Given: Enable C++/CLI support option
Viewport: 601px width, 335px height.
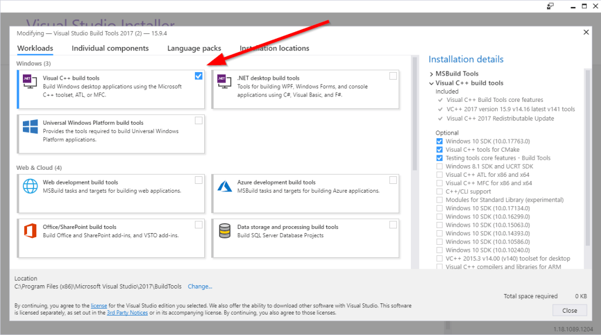Looking at the screenshot, I should click(439, 192).
